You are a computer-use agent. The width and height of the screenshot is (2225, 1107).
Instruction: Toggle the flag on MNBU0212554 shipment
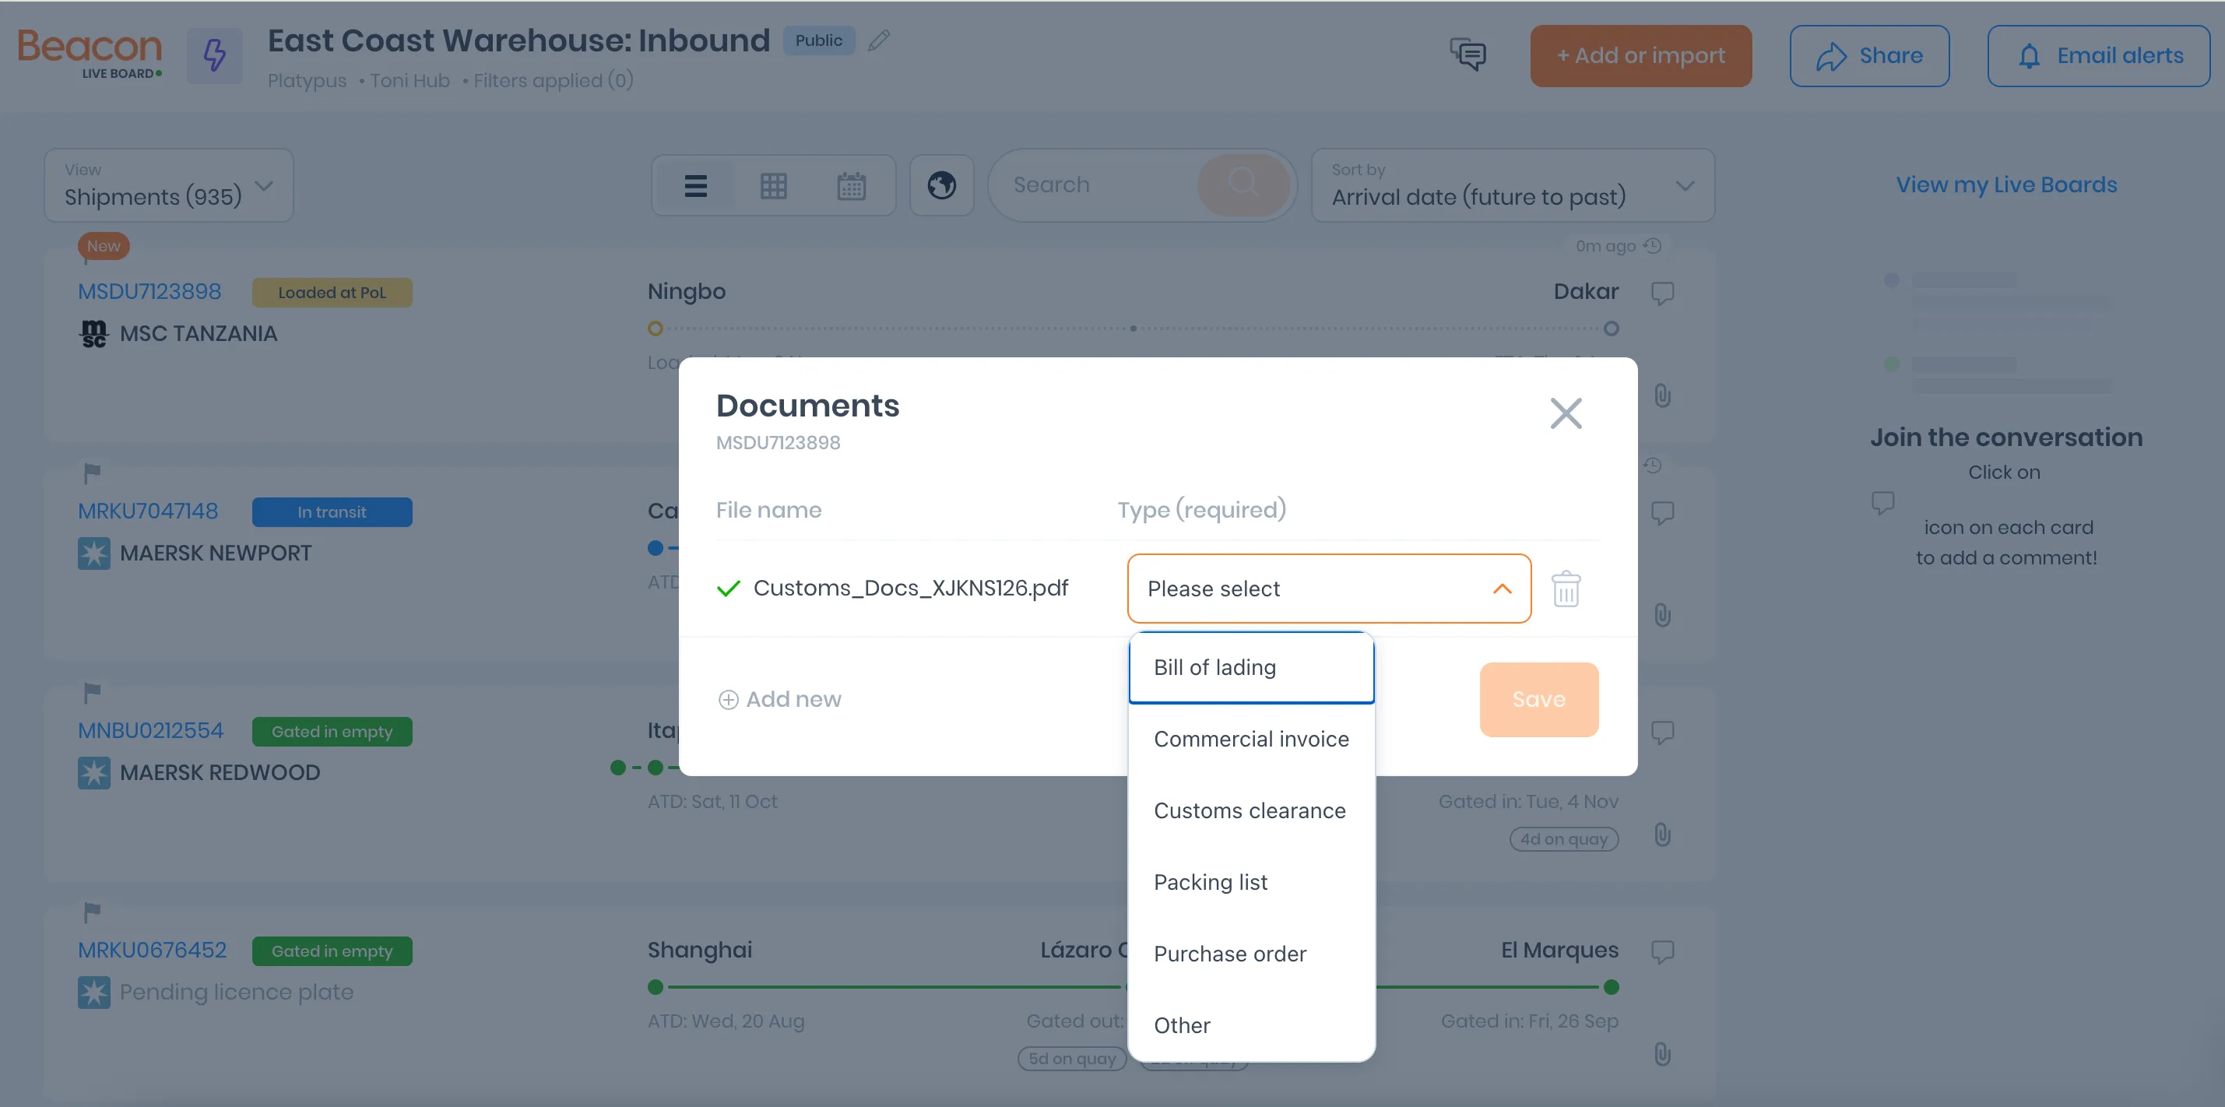pos(93,691)
